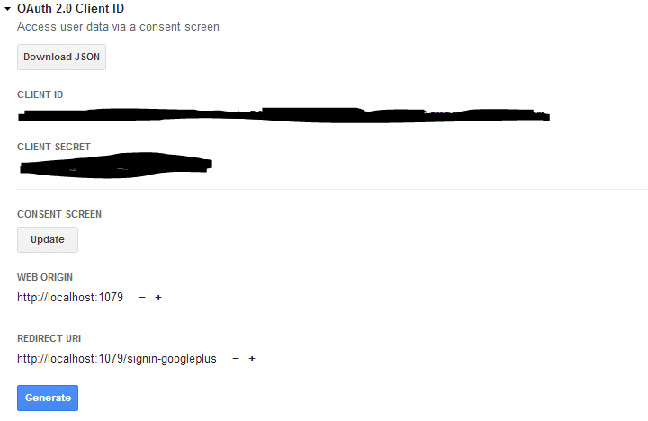This screenshot has height=421, width=648.
Task: Remove the localhost:1079 web origin with minus
Action: [142, 298]
